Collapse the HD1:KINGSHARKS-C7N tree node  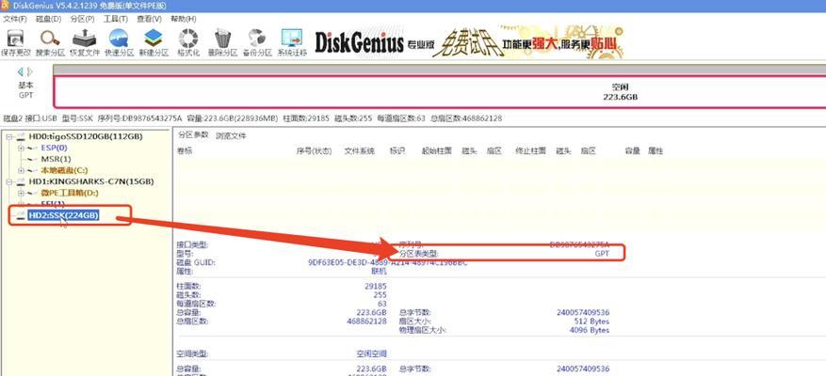[9, 182]
